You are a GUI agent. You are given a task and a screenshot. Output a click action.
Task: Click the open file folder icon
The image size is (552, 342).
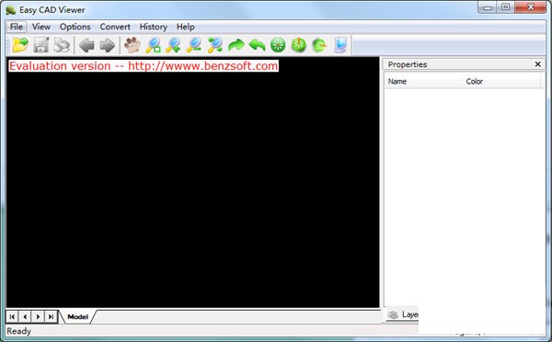tap(20, 45)
